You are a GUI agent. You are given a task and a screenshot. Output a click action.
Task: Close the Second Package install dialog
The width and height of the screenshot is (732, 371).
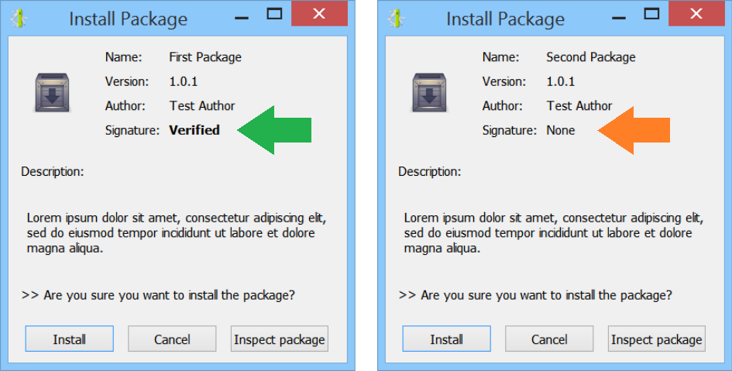696,13
